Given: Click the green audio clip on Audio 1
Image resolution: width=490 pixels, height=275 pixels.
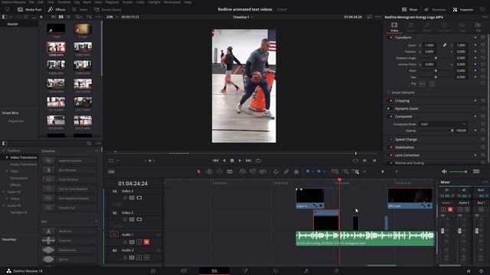Looking at the screenshot, I should pos(365,238).
